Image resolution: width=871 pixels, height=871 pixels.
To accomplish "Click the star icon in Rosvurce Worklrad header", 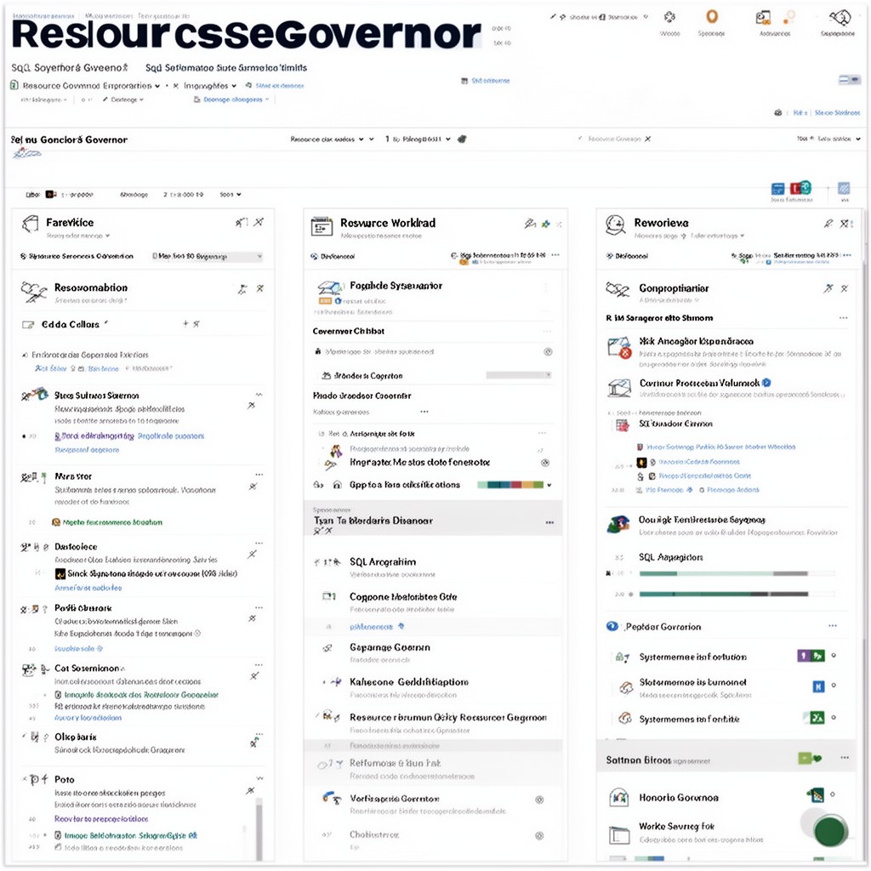I will tap(545, 224).
